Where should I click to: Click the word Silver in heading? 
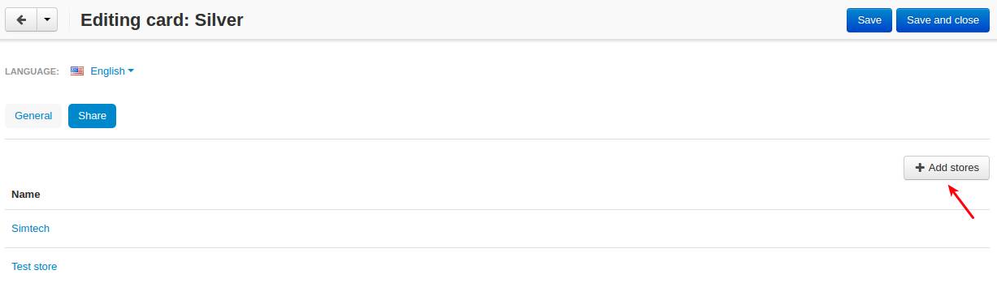(x=219, y=20)
